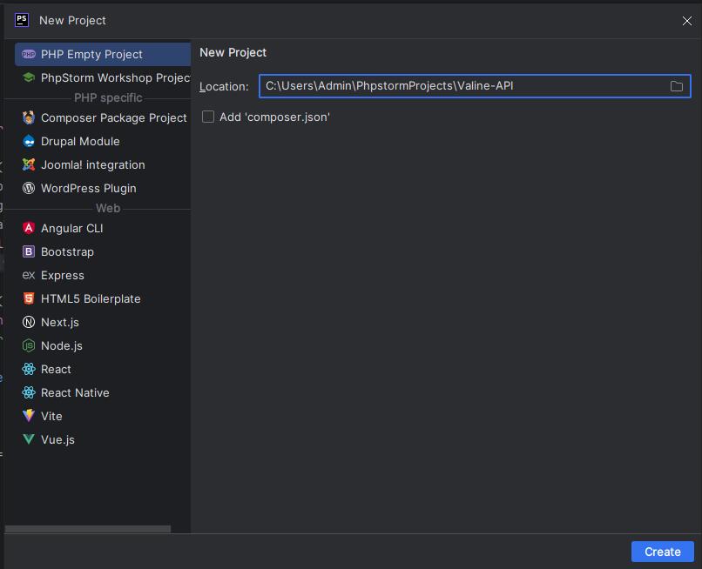Enable the Add 'composer.json' checkbox
702x569 pixels.
[x=208, y=117]
